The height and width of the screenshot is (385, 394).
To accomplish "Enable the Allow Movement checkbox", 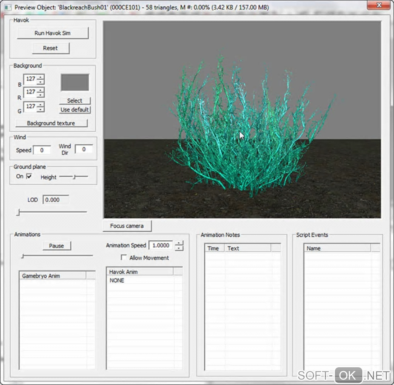I will (124, 258).
